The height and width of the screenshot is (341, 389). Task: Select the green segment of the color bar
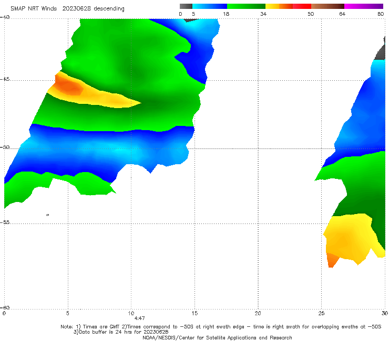point(246,6)
